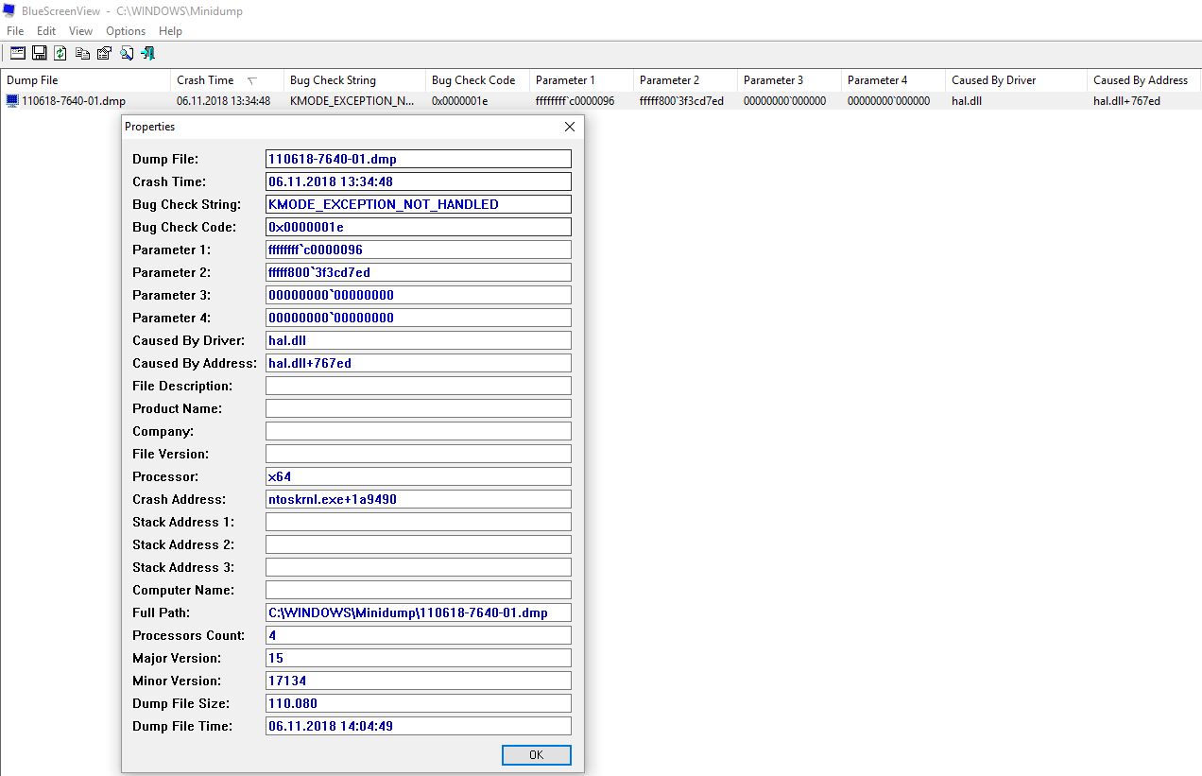Click the Dump File field in Properties
This screenshot has height=776, width=1202.
pos(419,159)
